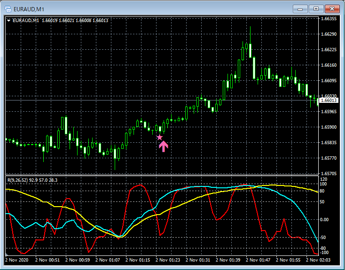This screenshot has height=270, width=345.
Task: Click the time label 2 Nov 01:31
Action: coord(198,260)
